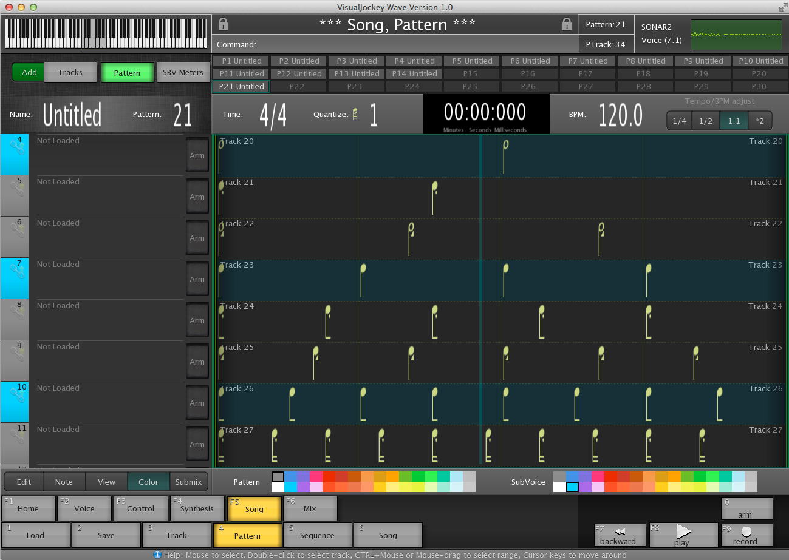Open the Note tab
Screen dimensions: 789x560
(64, 482)
